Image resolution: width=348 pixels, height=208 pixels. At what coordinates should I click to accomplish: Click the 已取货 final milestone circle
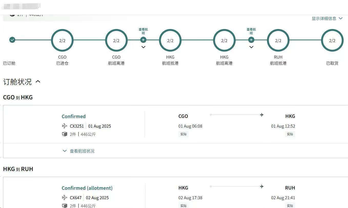tap(332, 40)
